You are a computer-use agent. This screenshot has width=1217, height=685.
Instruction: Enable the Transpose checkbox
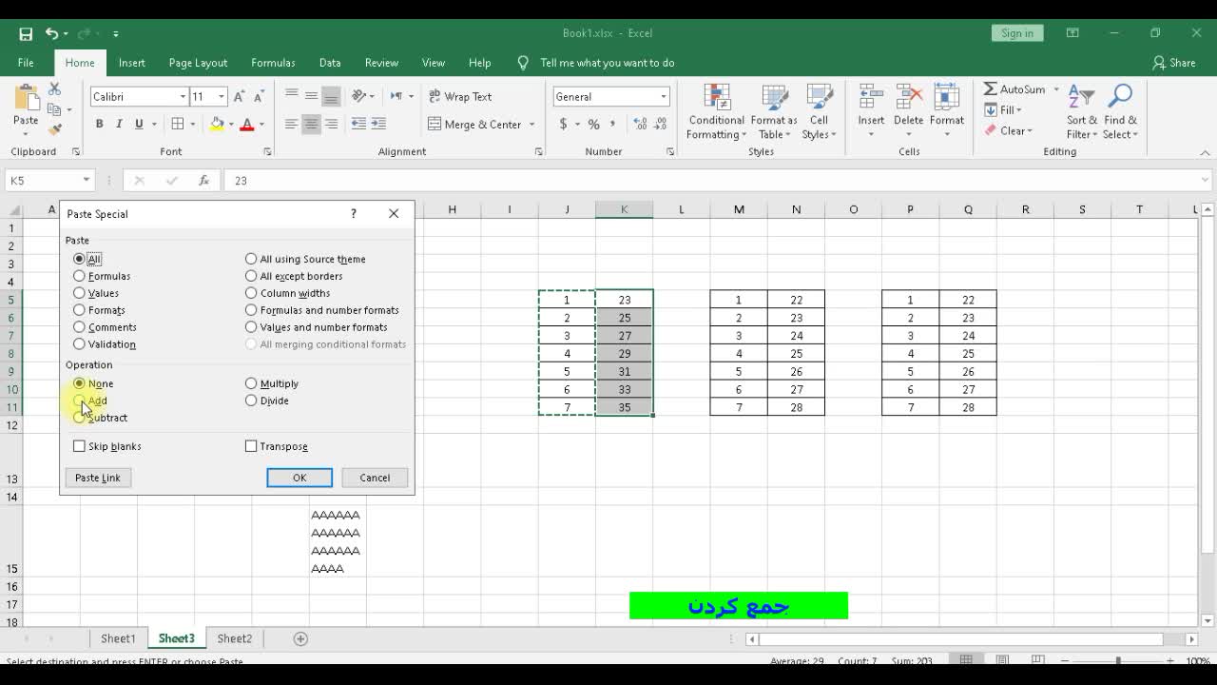251,446
